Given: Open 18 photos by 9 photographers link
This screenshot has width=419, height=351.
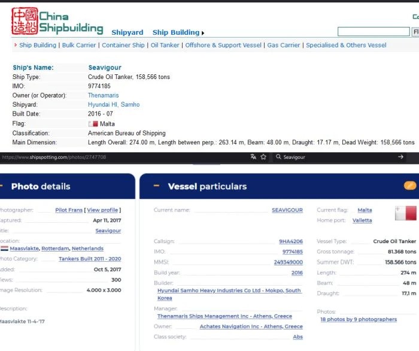Looking at the screenshot, I should (359, 319).
